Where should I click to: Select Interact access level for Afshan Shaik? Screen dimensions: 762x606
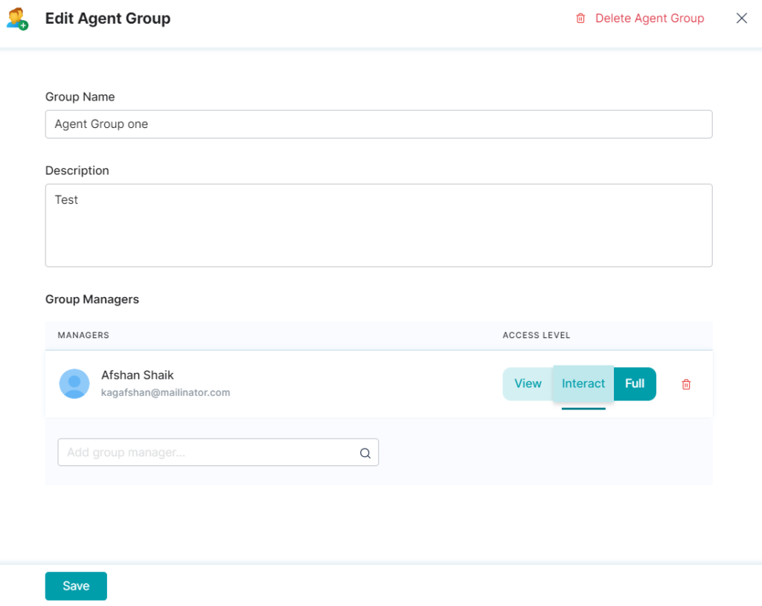click(583, 383)
